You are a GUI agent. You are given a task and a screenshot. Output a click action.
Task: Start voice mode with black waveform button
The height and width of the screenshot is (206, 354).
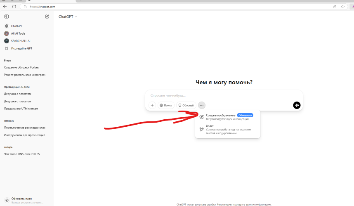(297, 105)
